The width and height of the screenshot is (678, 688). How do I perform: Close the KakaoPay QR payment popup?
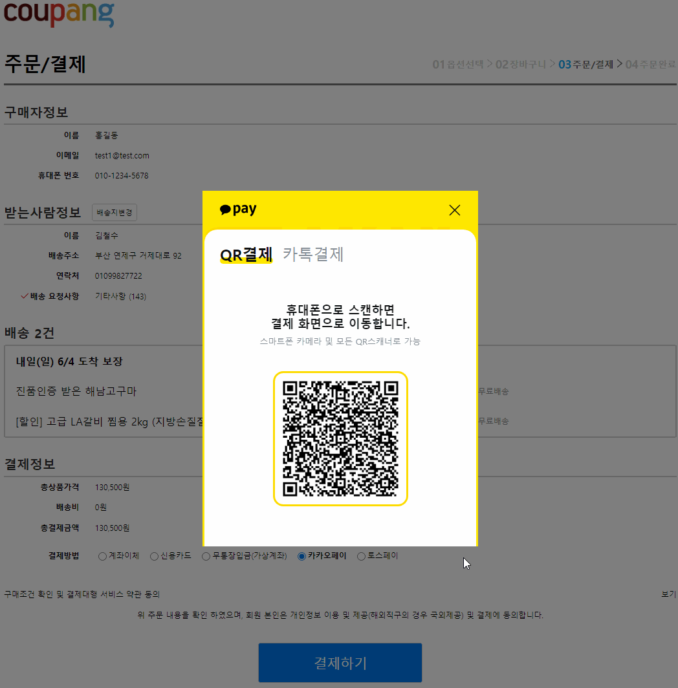[454, 210]
